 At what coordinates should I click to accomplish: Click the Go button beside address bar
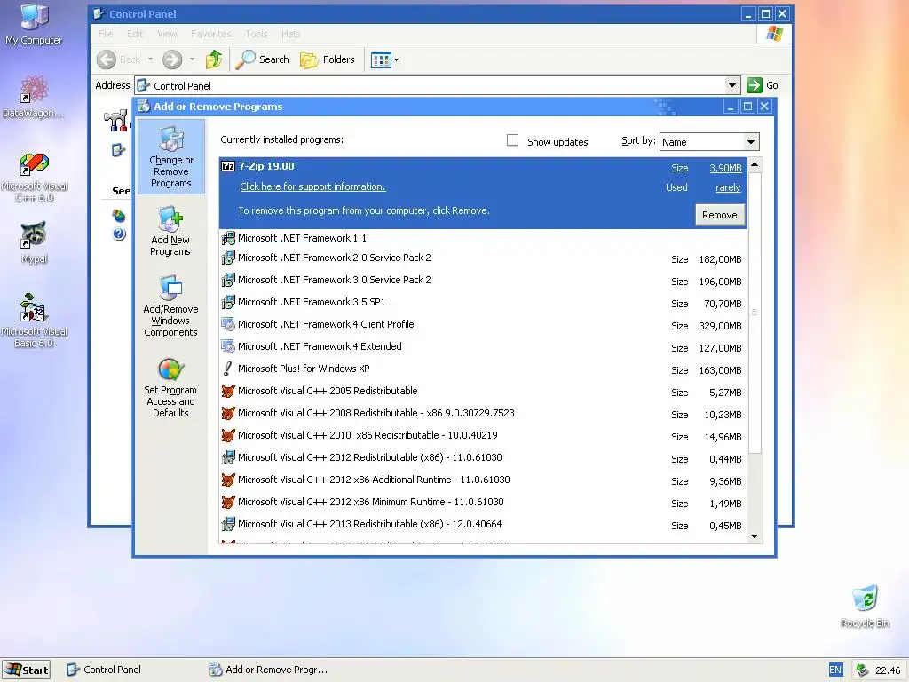coord(763,85)
